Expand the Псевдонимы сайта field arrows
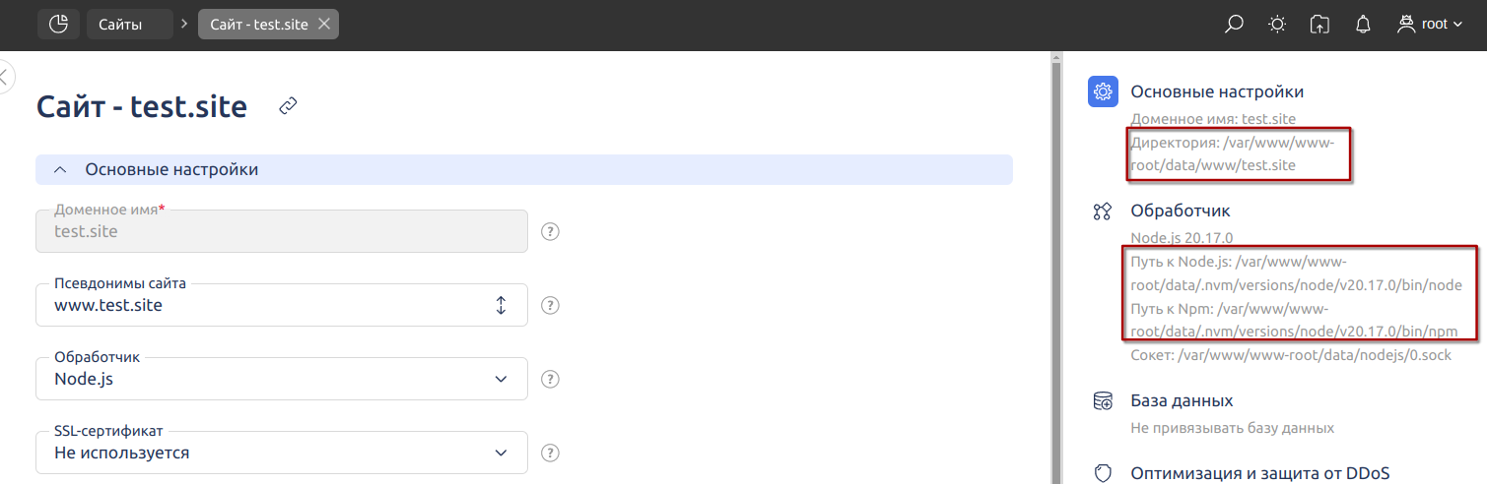 click(x=501, y=305)
